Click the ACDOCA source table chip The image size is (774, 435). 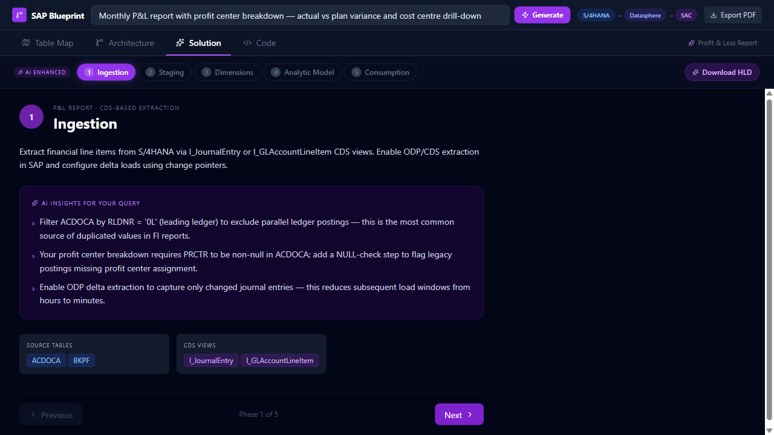tap(46, 361)
